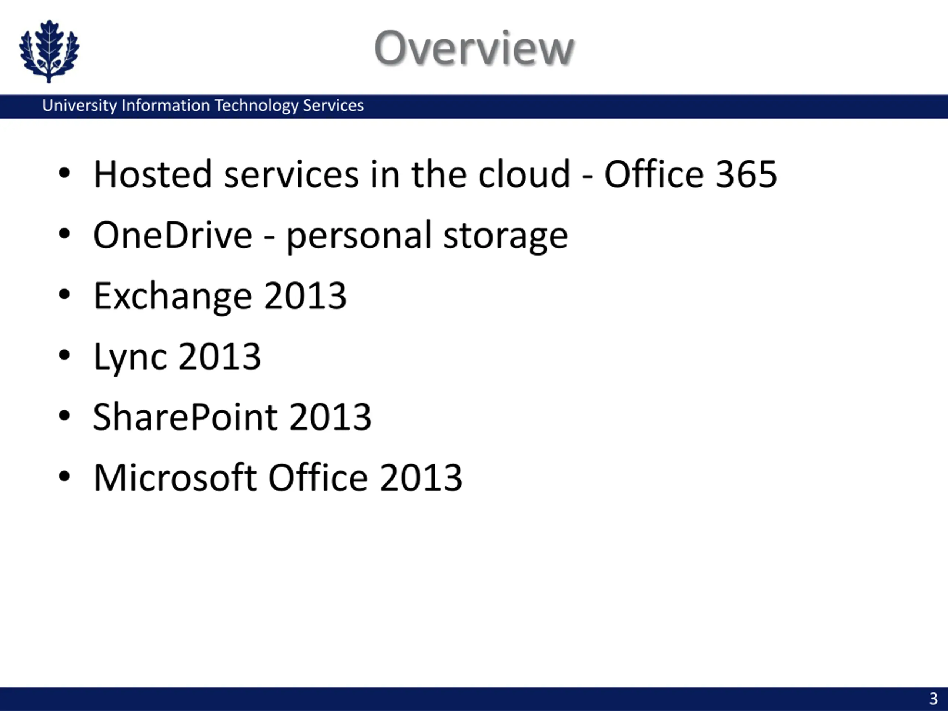
Task: Click the dark blue footer bar
Action: click(x=474, y=699)
